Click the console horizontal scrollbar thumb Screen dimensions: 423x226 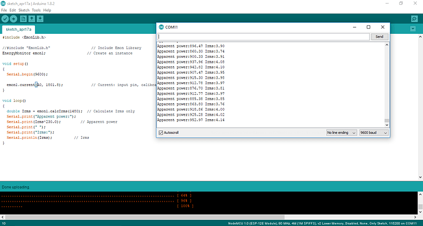[x=145, y=217]
